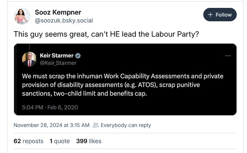Click the Follow button
247x153 pixels.
point(220,15)
